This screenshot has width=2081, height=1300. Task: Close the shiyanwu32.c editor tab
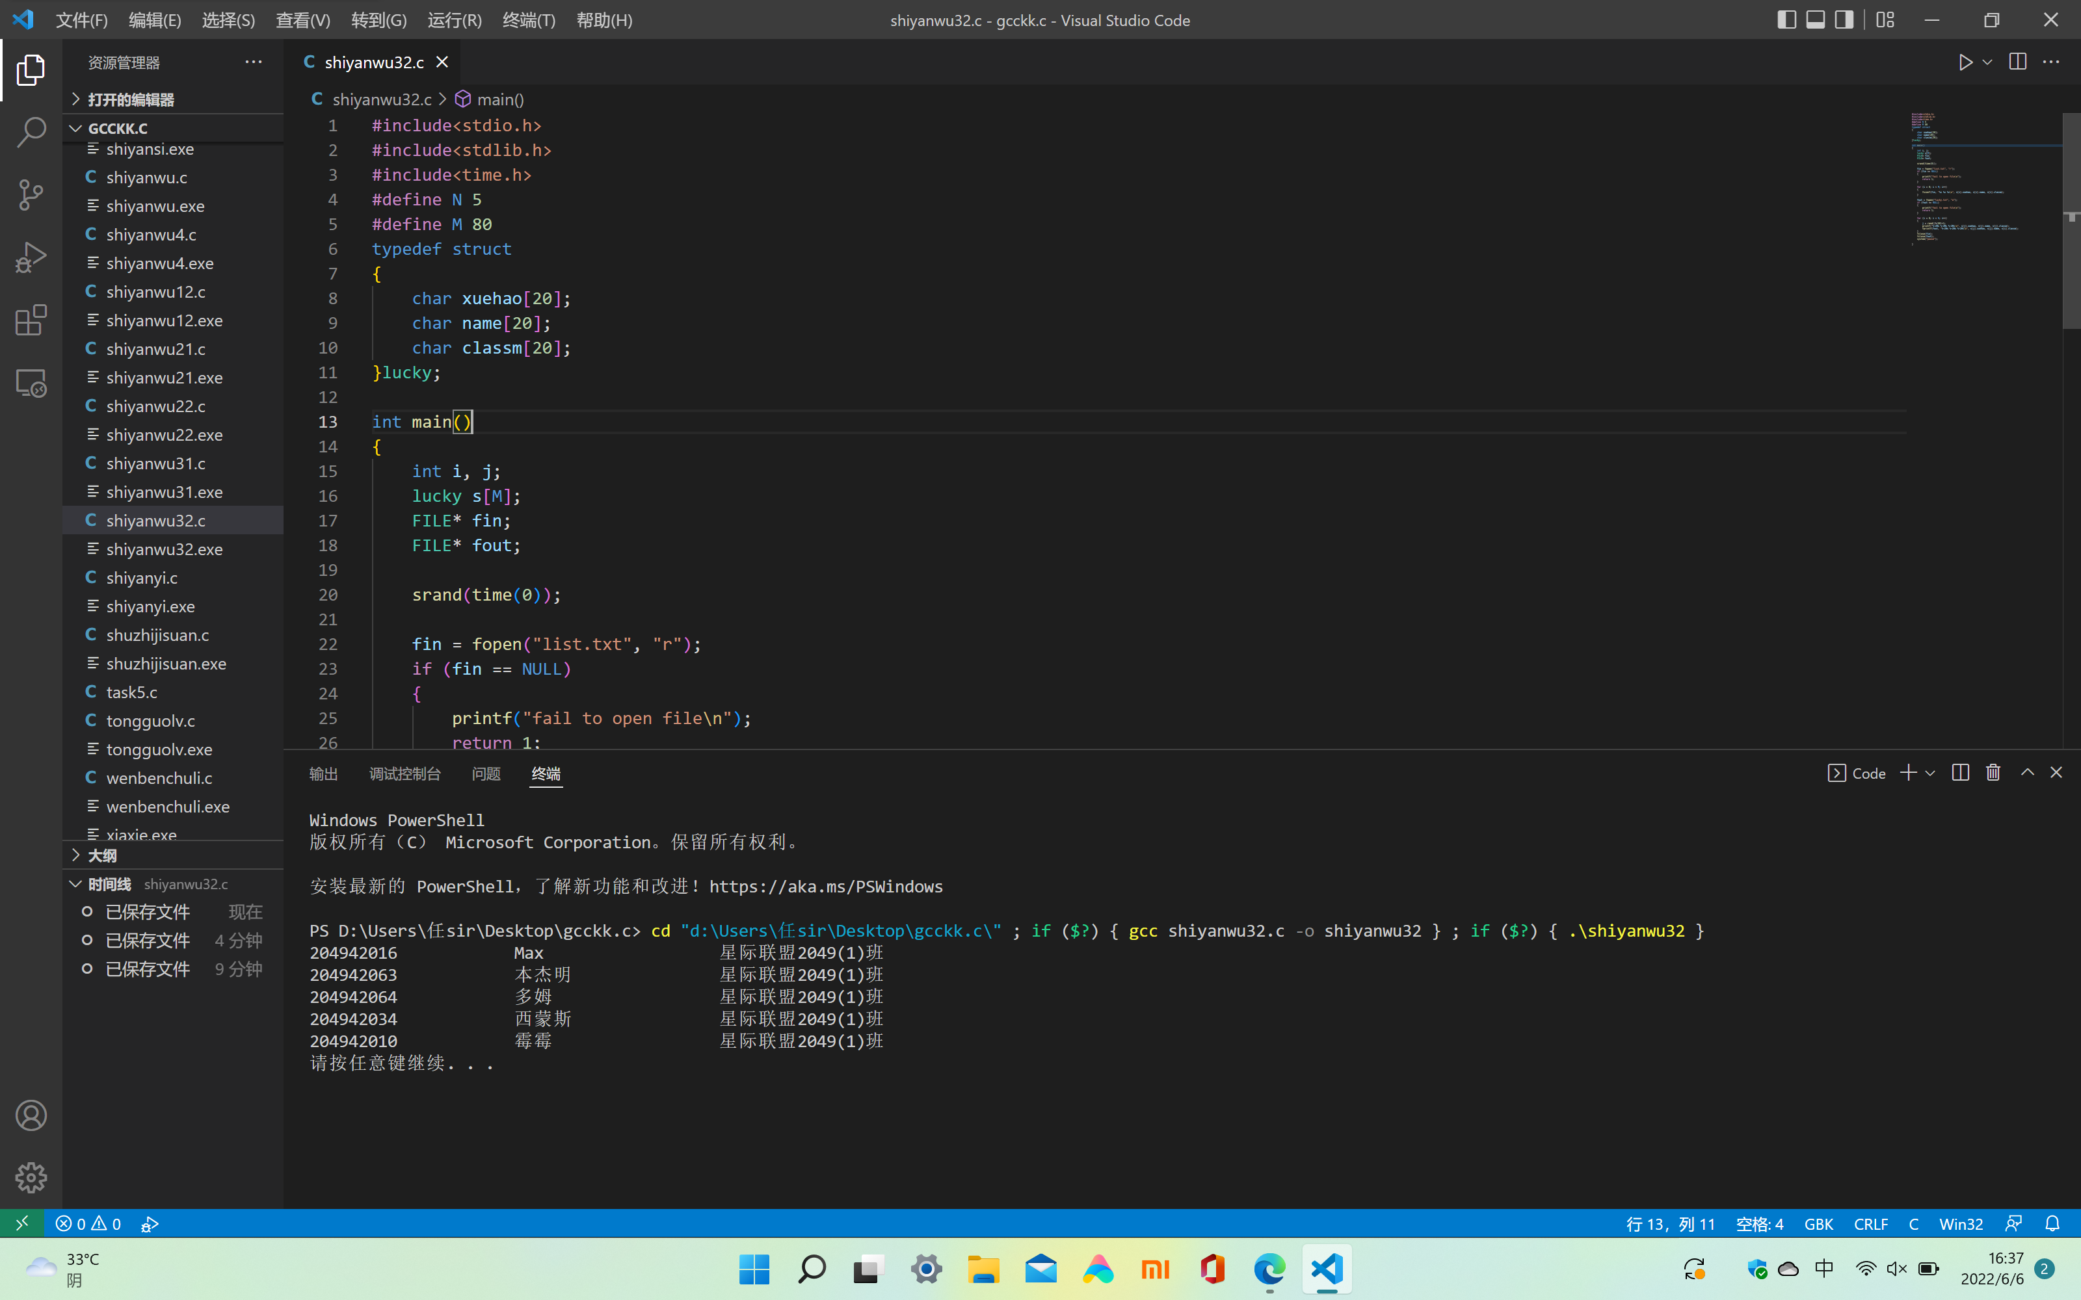[x=442, y=62]
